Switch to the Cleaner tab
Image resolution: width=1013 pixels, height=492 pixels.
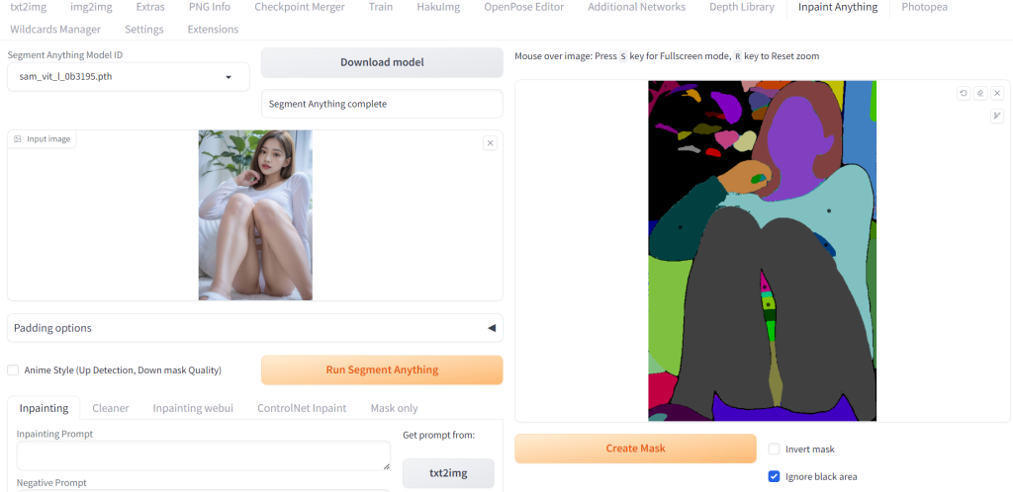point(111,408)
